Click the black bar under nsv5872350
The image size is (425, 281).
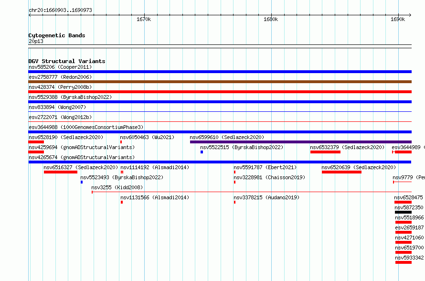click(x=404, y=212)
